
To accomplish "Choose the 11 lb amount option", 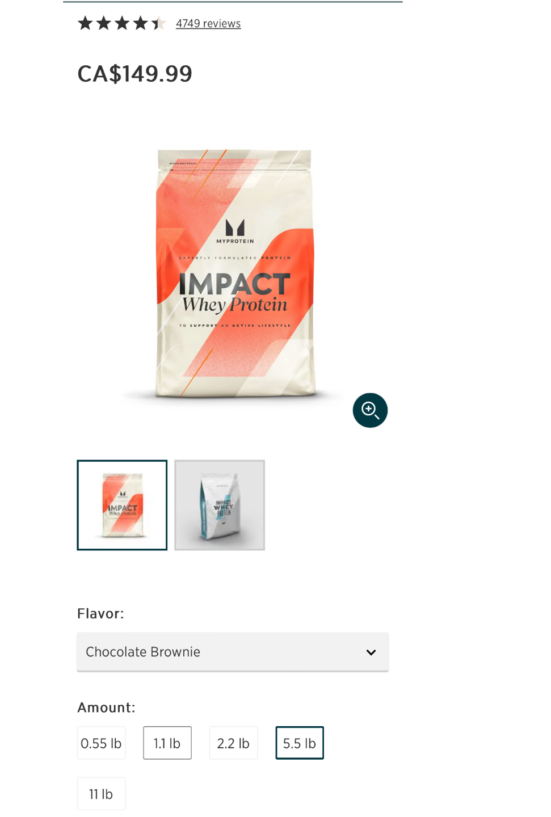I will tap(101, 794).
